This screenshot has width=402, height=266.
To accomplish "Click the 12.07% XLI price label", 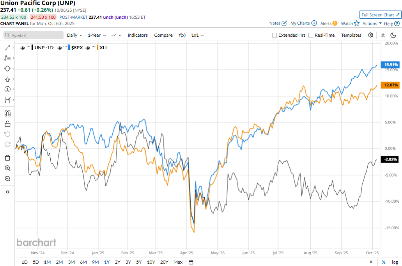I will point(390,85).
